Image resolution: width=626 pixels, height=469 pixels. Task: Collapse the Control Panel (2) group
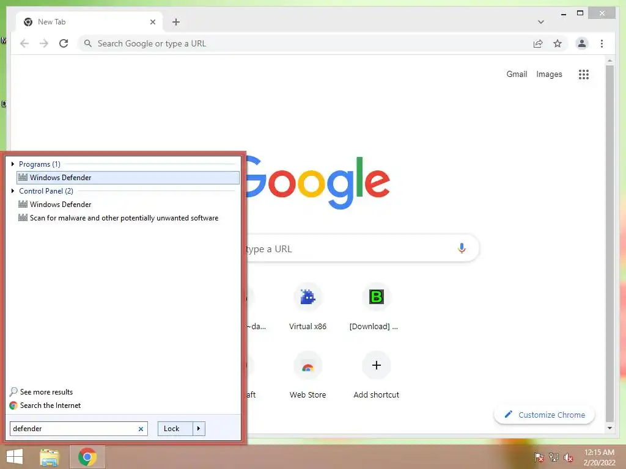(13, 191)
